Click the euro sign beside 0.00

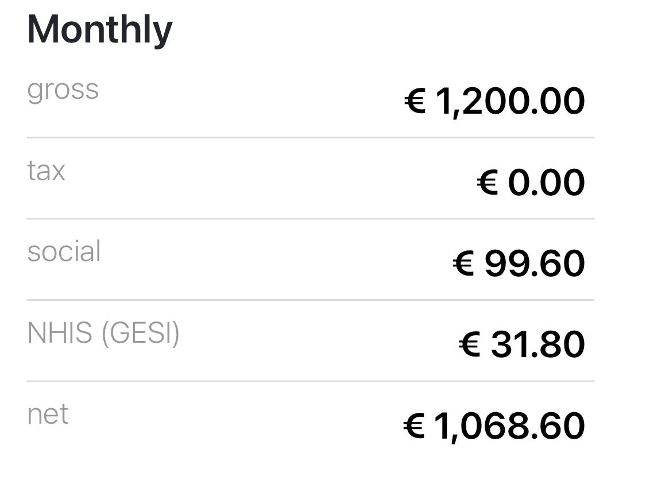488,183
